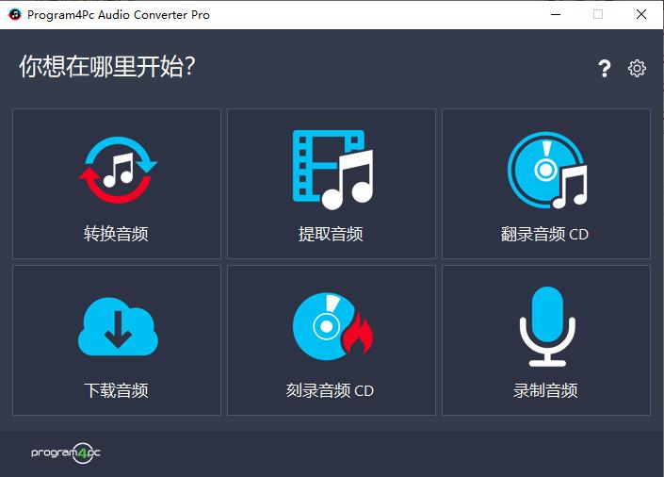Click the 转换音频 label

[x=117, y=234]
